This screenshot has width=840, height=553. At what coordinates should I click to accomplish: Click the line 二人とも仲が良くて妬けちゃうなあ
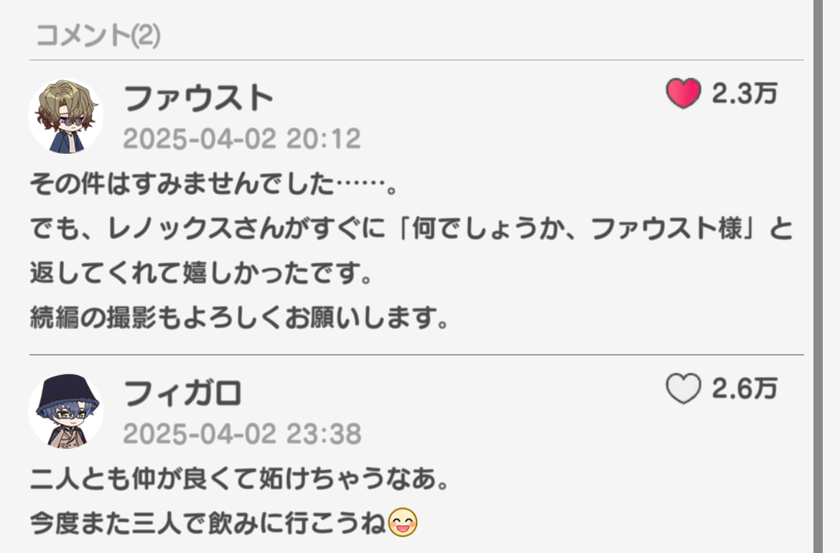[x=239, y=478]
